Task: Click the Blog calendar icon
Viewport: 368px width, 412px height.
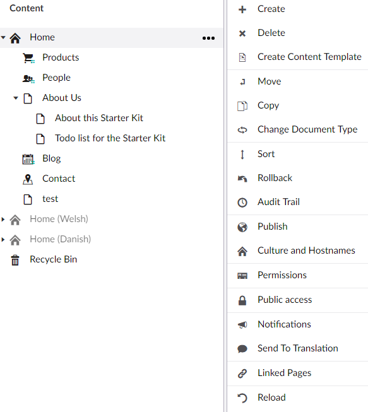Action: point(28,159)
